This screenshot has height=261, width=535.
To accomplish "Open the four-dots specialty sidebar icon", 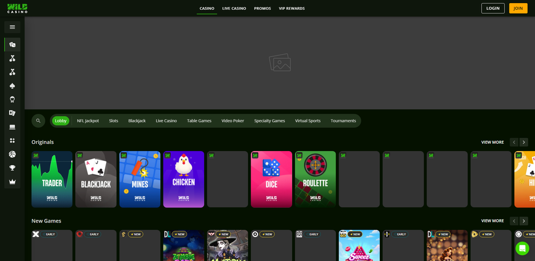I will (x=13, y=141).
